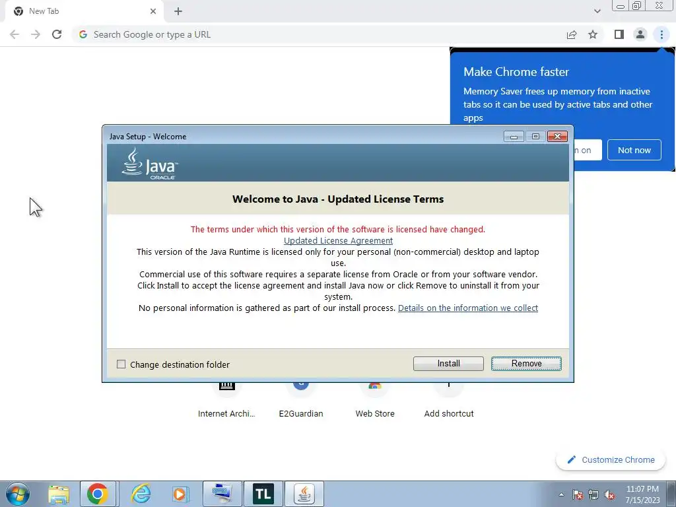Click the Chrome taskbar icon

pos(98,494)
